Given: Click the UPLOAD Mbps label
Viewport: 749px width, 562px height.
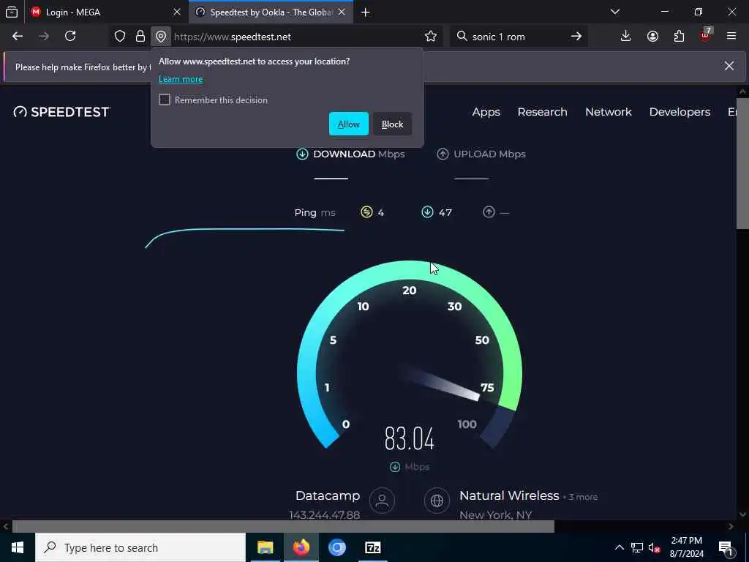Looking at the screenshot, I should pyautogui.click(x=489, y=154).
